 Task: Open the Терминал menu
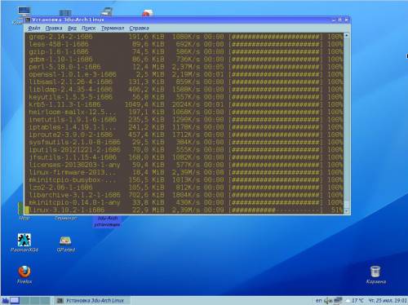[113, 29]
